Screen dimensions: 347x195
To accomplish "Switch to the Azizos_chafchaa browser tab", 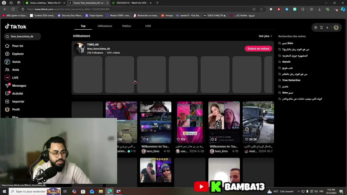I will (x=45, y=3).
